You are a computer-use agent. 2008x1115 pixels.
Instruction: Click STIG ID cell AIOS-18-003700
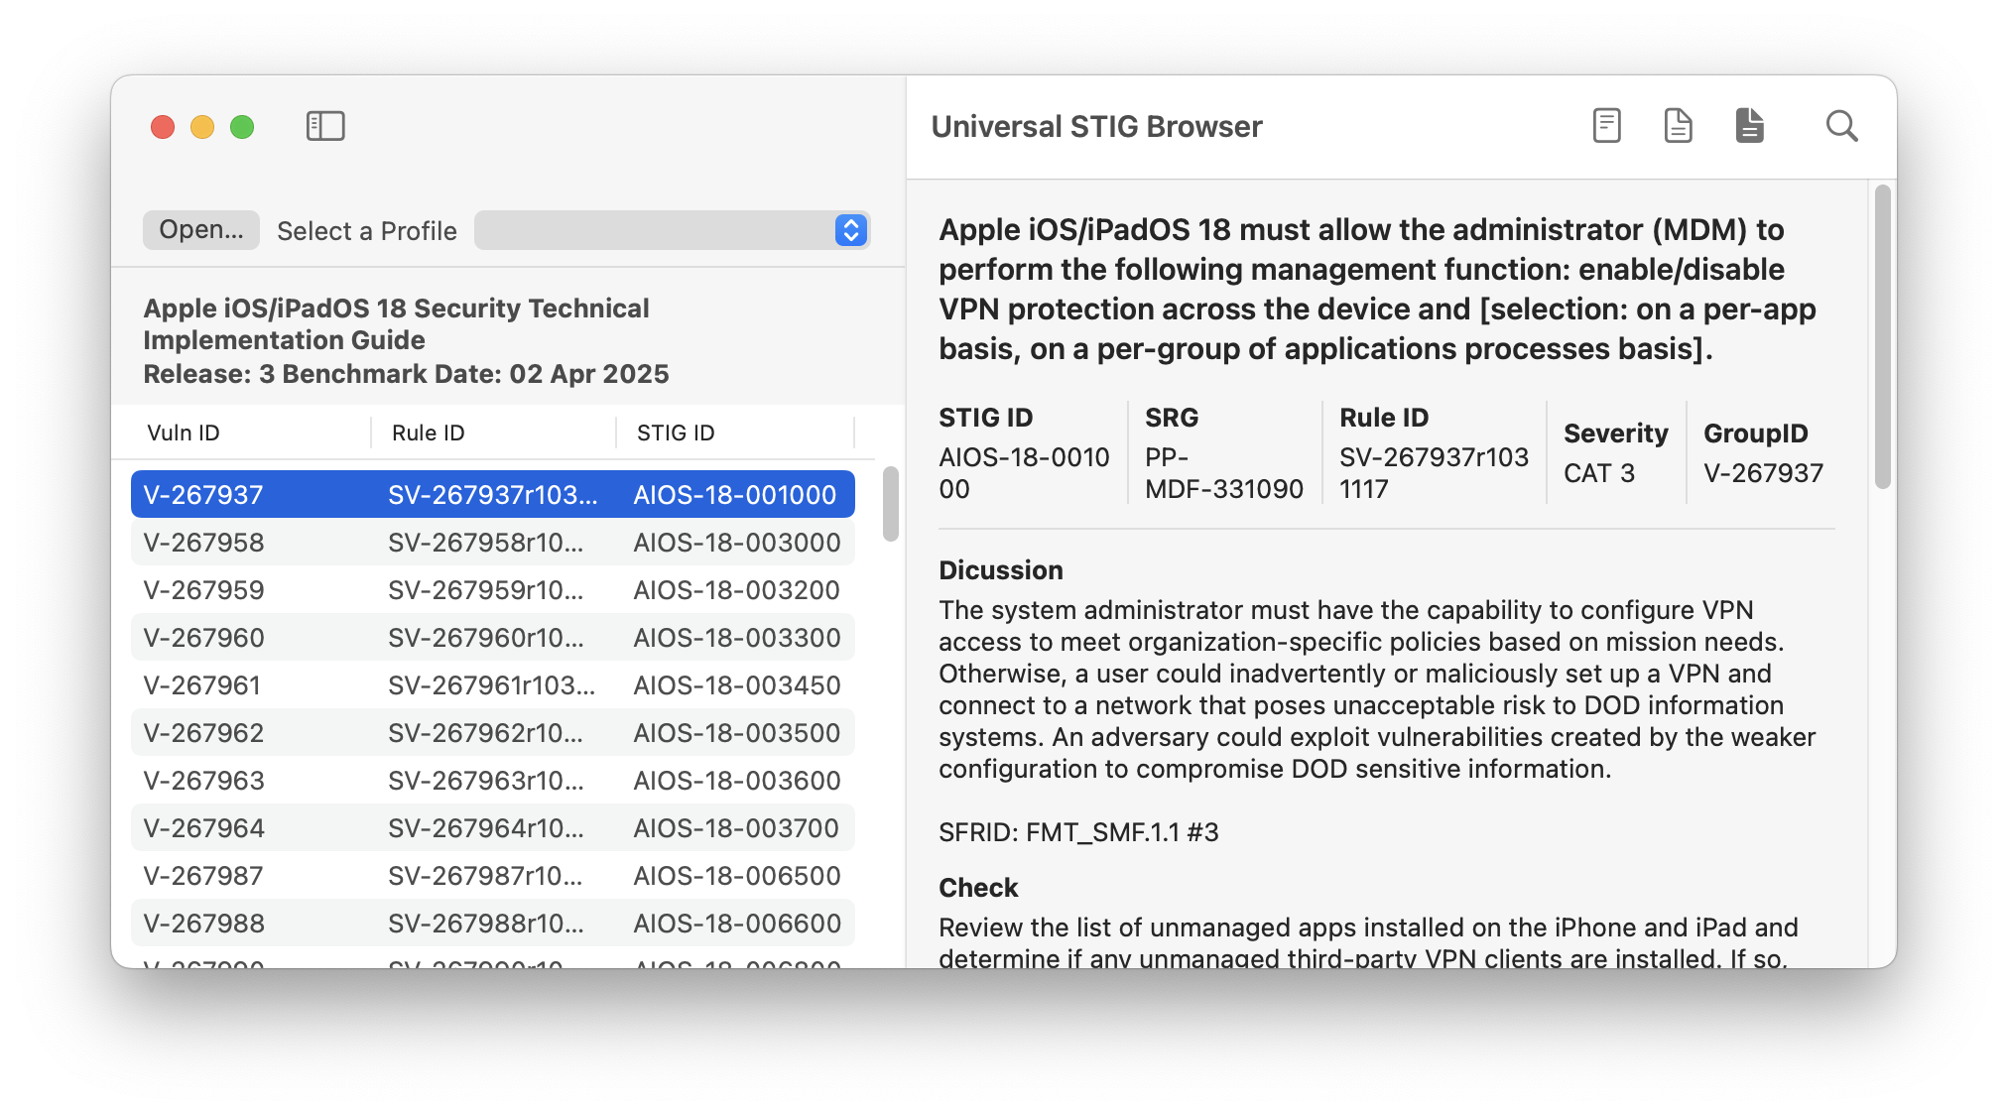737,828
